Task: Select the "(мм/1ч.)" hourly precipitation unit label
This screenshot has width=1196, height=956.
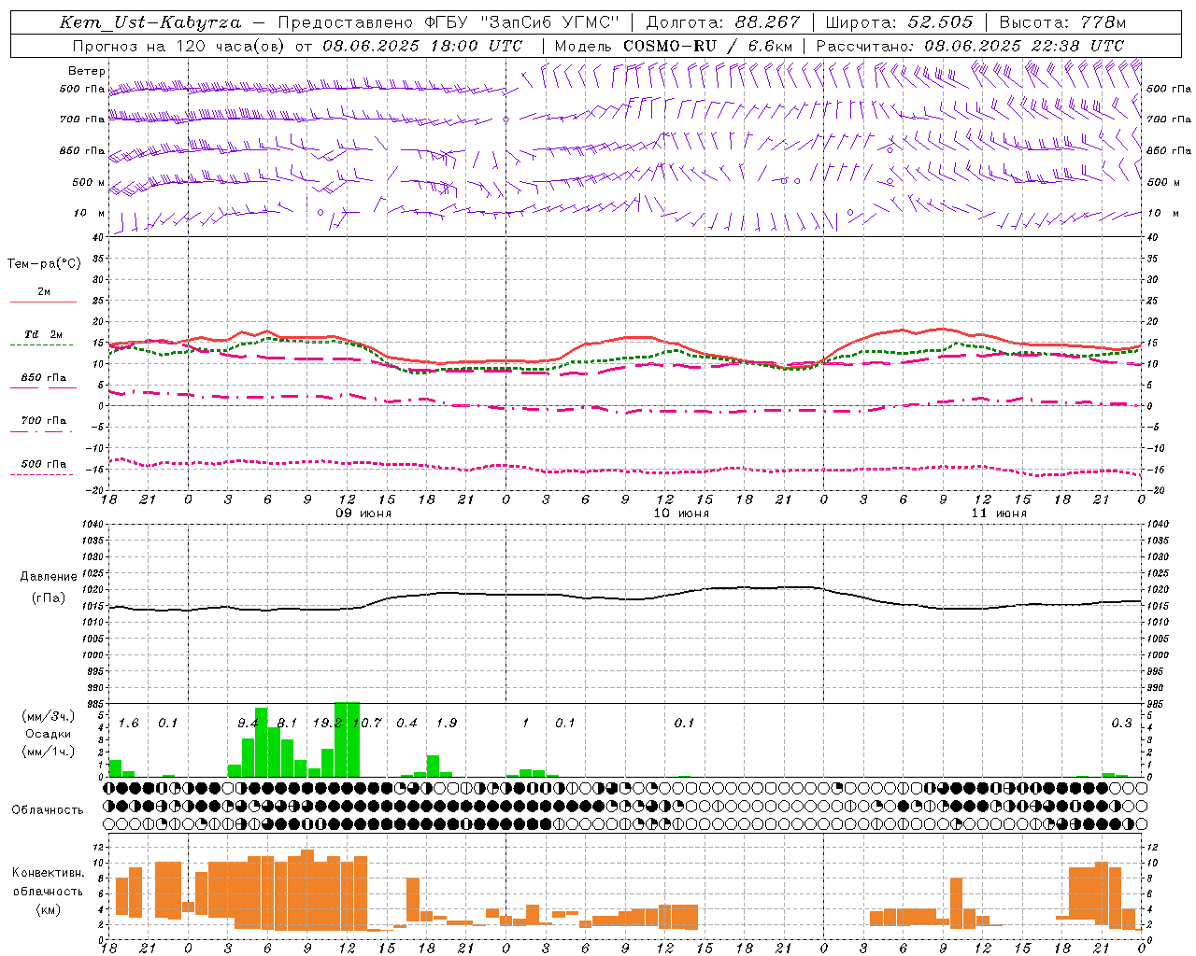Action: [x=49, y=751]
